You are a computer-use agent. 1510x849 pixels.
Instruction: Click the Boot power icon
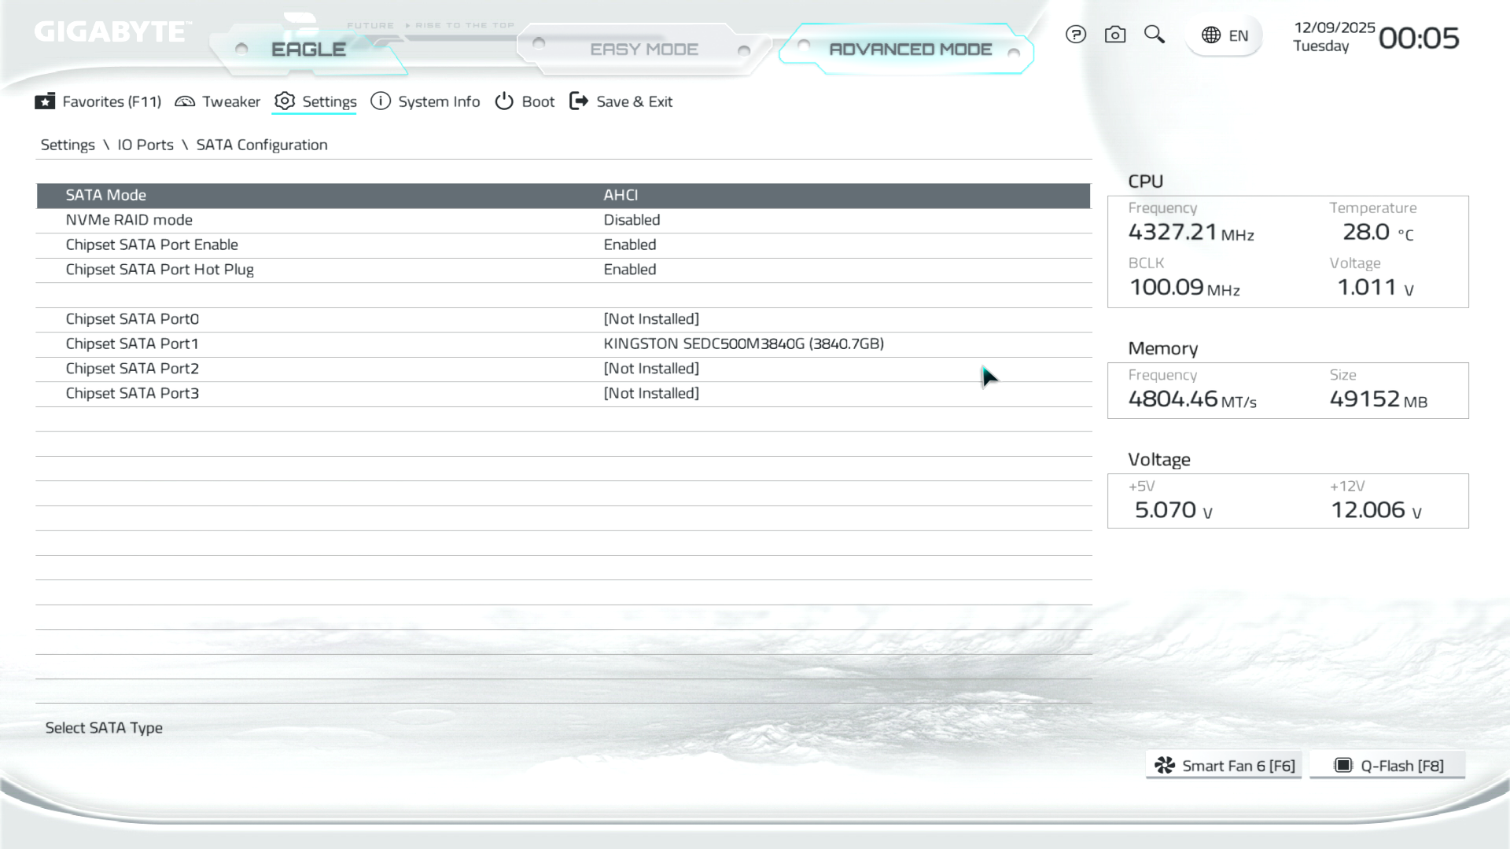(504, 101)
